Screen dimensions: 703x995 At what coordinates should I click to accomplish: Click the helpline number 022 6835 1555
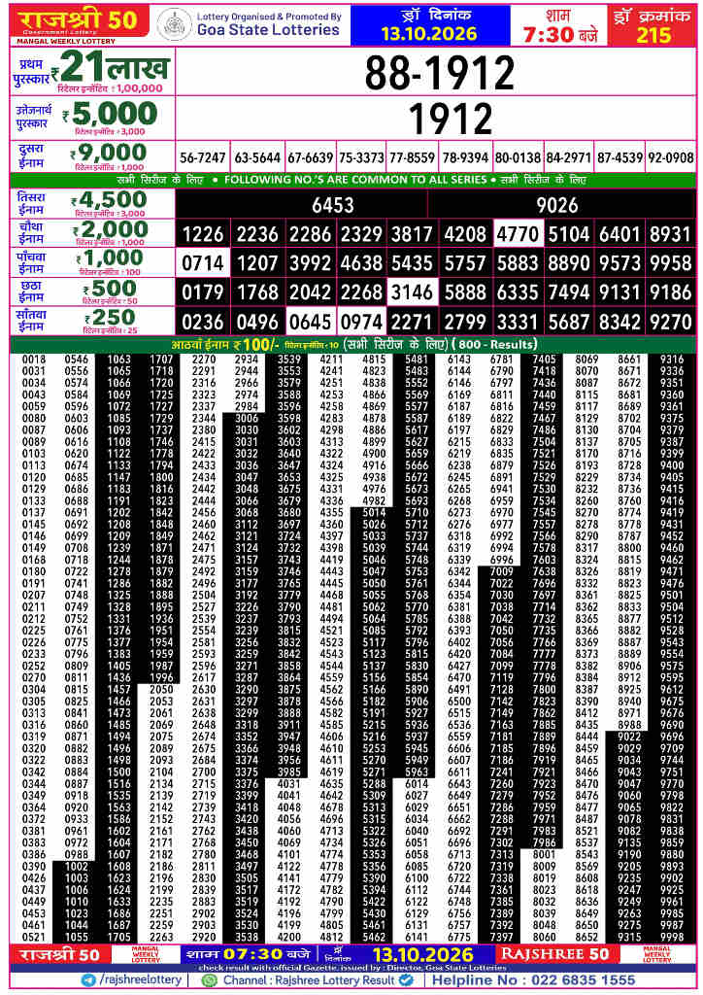pos(583,980)
